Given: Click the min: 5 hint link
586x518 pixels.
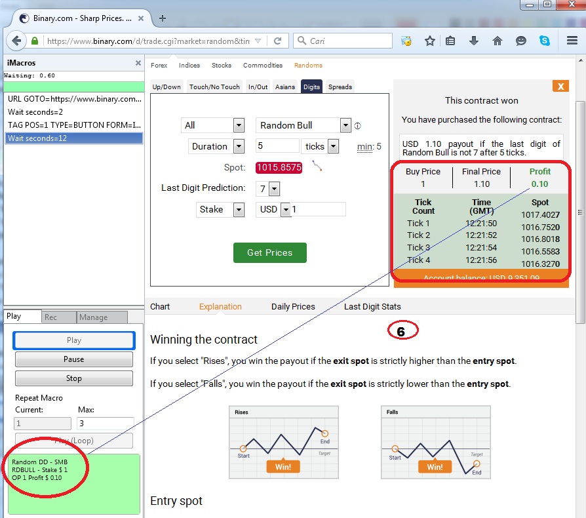Looking at the screenshot, I should point(369,146).
